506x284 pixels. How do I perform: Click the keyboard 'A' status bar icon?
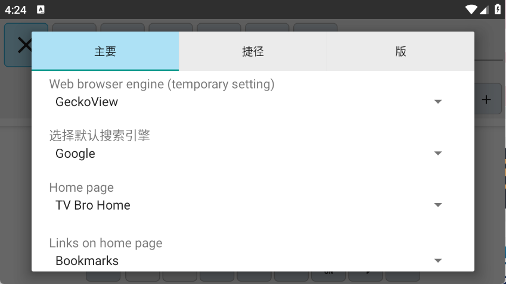click(x=41, y=10)
